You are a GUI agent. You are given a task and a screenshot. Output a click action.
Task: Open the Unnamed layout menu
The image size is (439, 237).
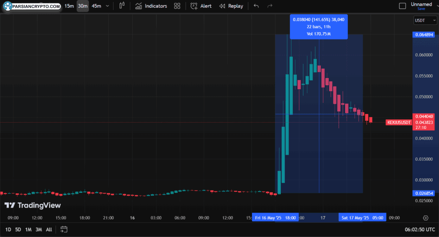[x=421, y=4]
